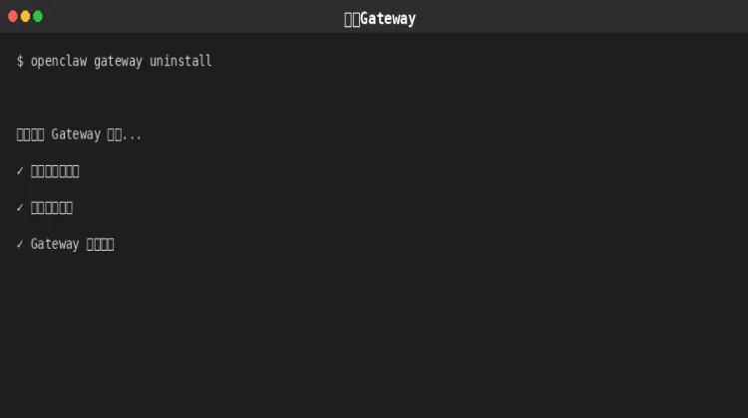Screen dimensions: 748x418
Task: Click Gateway in the line ending with ellipsis
Action: pyautogui.click(x=76, y=134)
